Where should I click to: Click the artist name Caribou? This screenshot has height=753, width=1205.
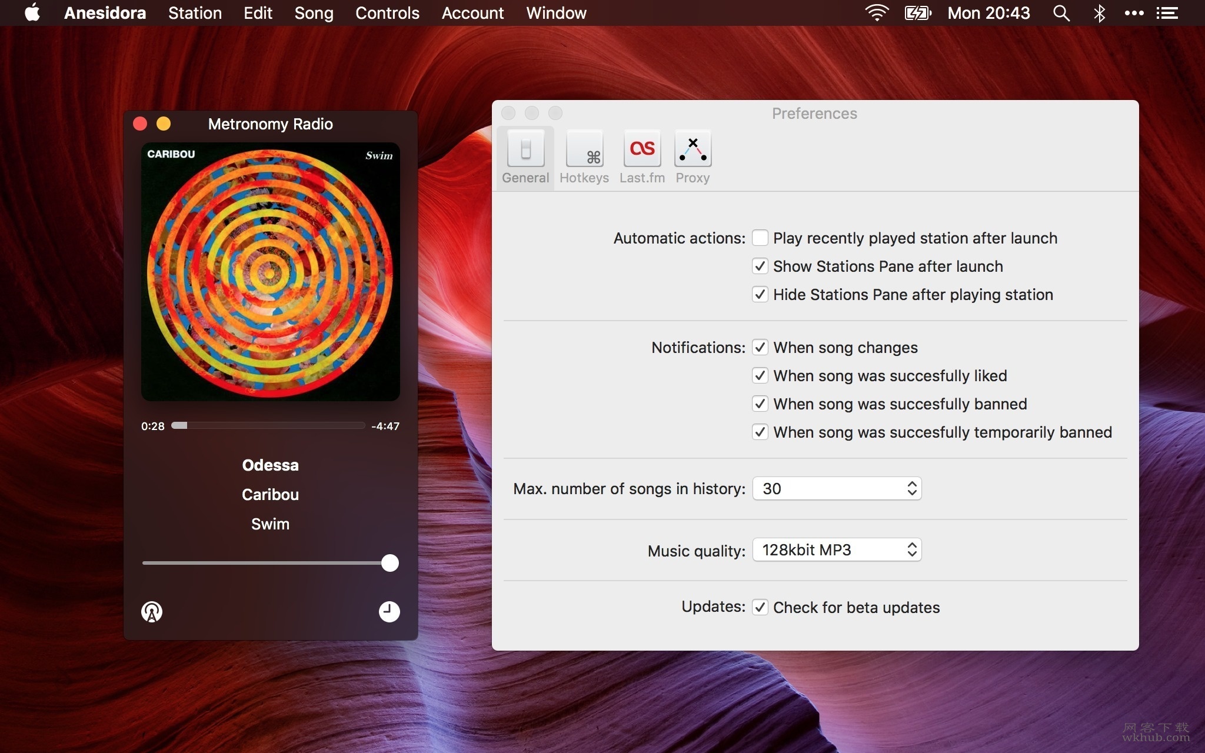click(x=271, y=495)
